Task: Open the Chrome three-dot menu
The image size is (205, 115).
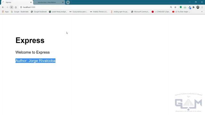Action: click(202, 7)
